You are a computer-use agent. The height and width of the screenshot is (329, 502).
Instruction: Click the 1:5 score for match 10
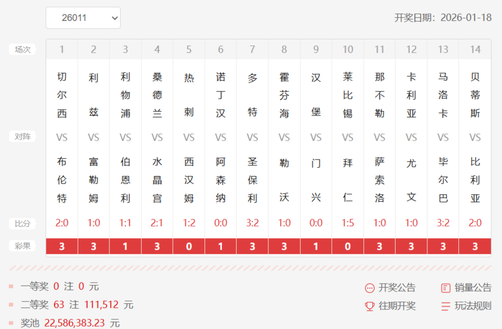coord(348,223)
